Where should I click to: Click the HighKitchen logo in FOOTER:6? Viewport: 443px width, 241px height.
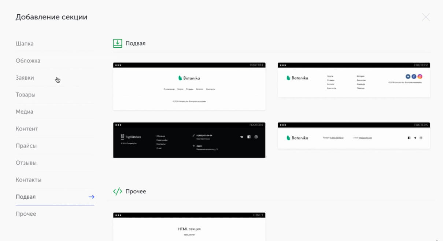pos(131,137)
